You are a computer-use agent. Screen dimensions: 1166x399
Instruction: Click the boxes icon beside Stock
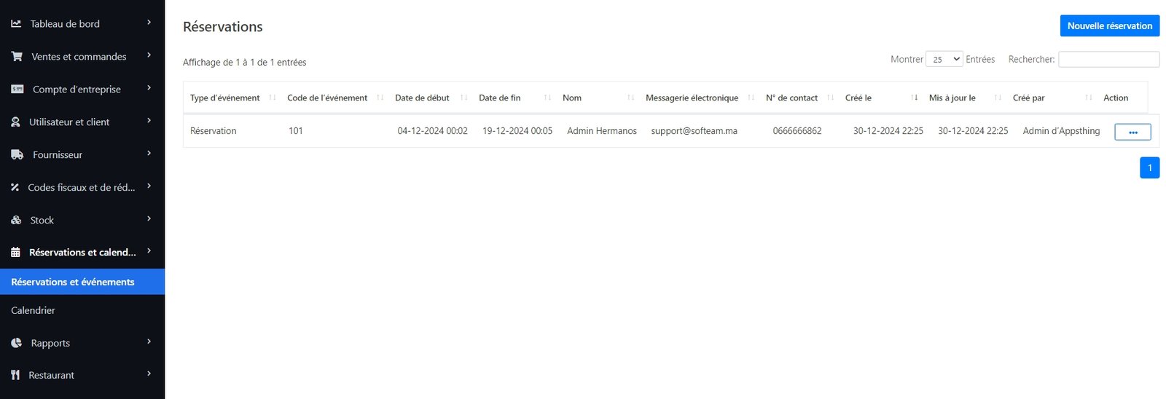point(16,221)
